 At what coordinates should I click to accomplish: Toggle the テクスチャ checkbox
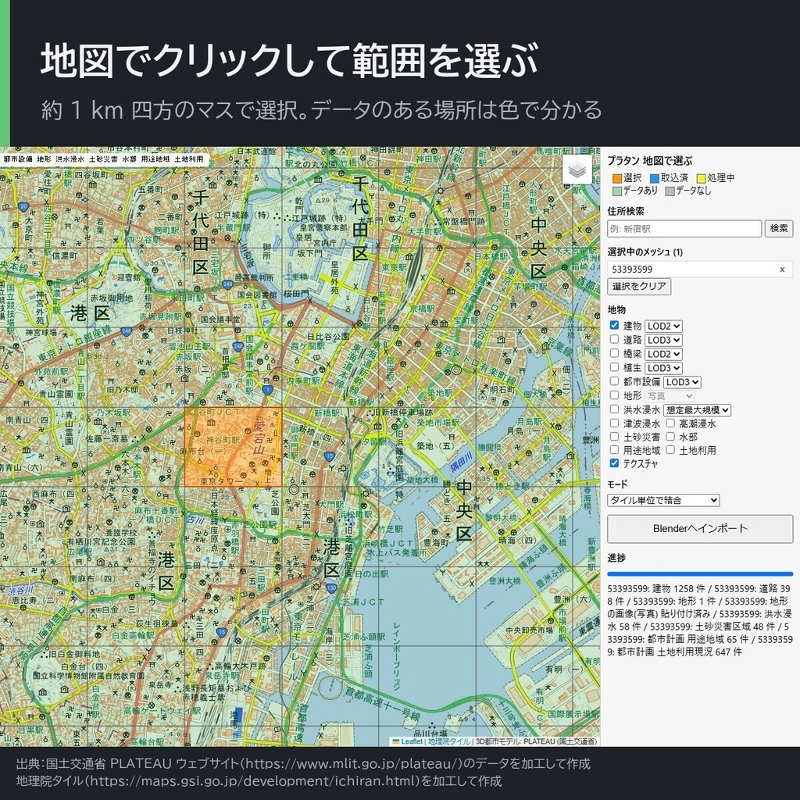pos(614,462)
